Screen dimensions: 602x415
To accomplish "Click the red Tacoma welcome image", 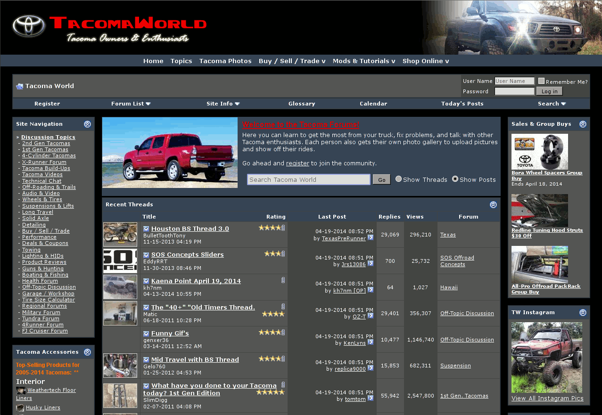I will (170, 153).
